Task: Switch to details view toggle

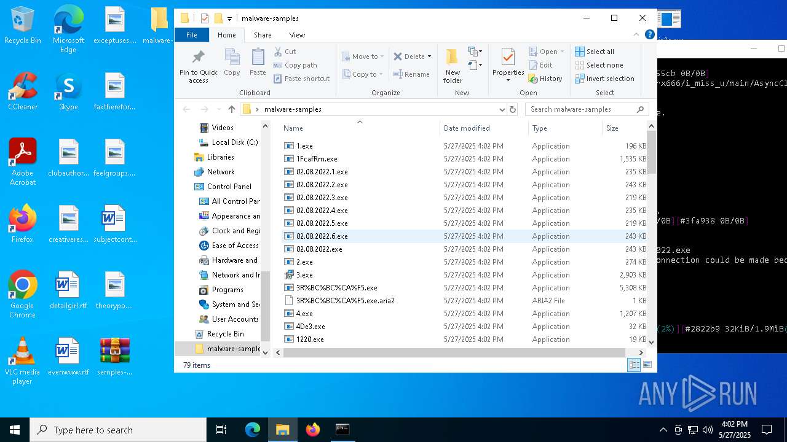Action: click(634, 365)
